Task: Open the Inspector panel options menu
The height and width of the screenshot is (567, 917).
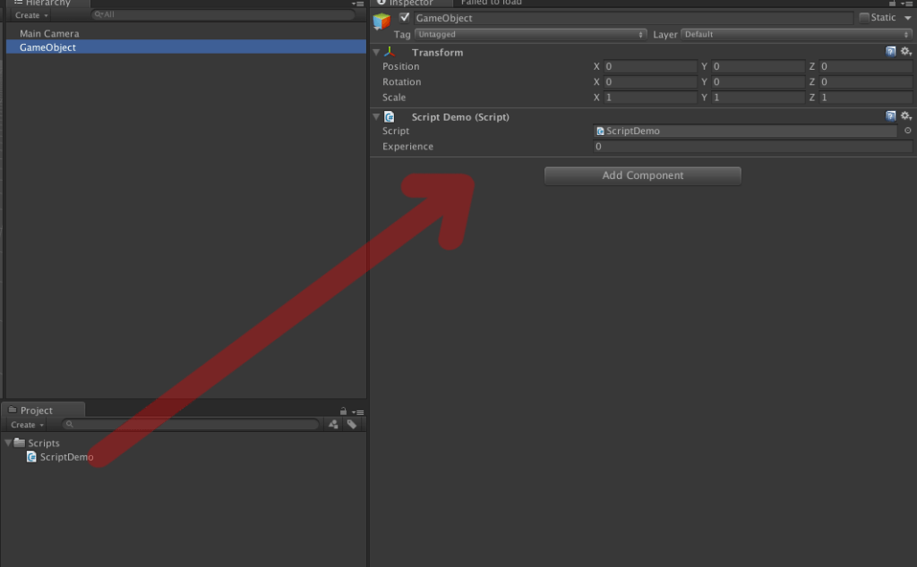Action: pos(906,4)
